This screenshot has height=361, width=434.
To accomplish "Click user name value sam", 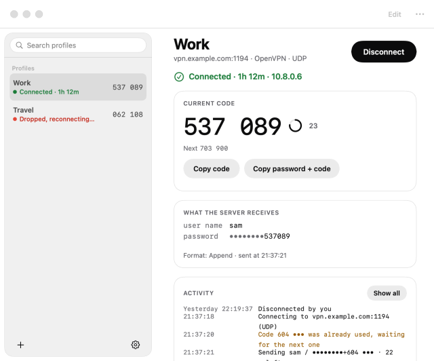I will tap(236, 225).
